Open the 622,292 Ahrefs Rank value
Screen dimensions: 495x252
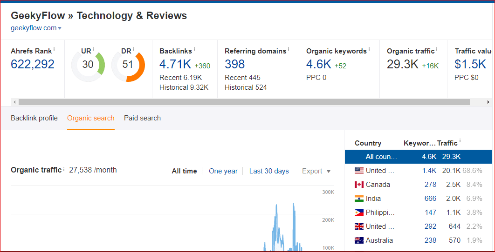(x=33, y=64)
